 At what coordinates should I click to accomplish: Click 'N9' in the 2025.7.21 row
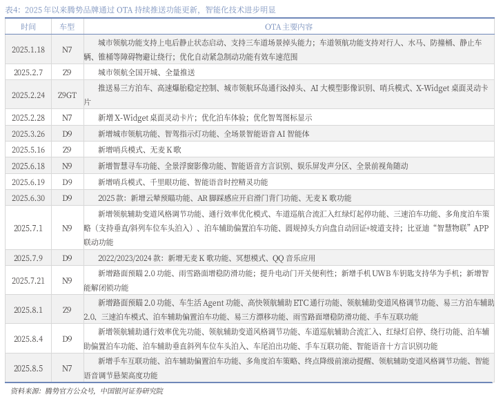[x=67, y=281]
